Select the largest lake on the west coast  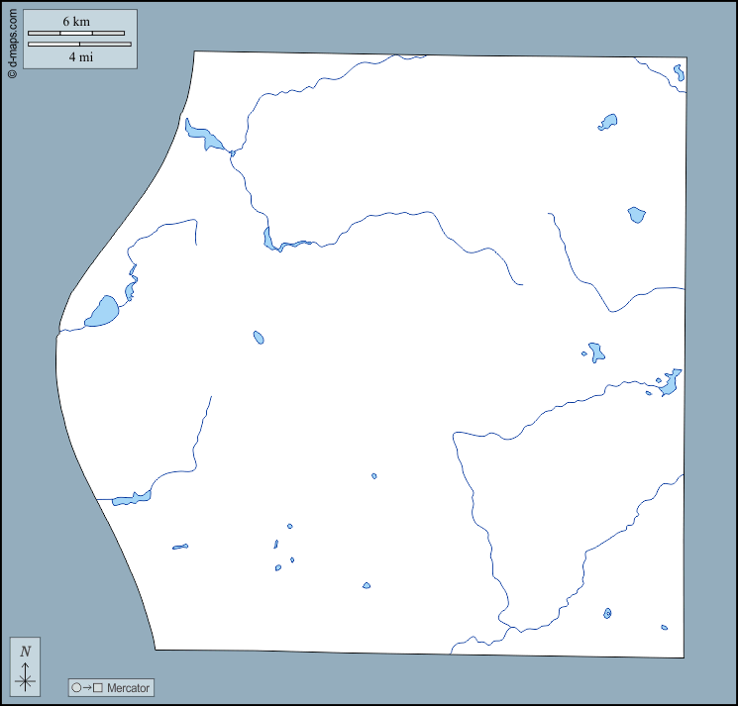pos(103,312)
